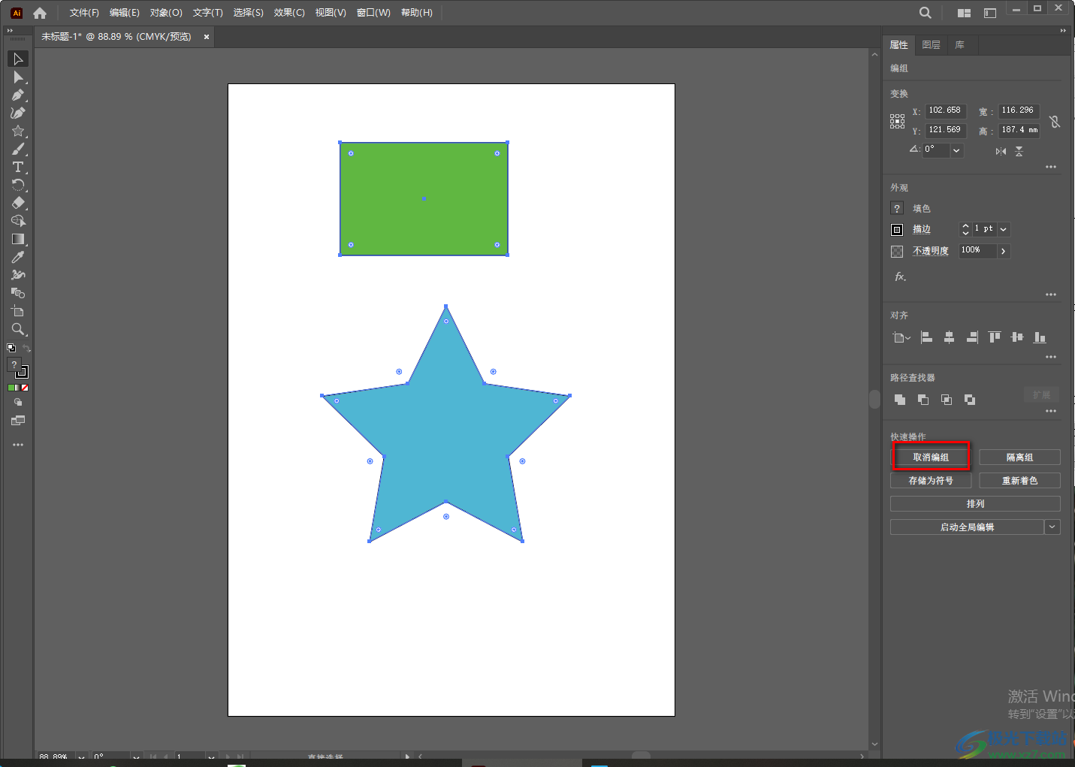Expand opacity slider arrow
This screenshot has height=767, width=1075.
1004,251
